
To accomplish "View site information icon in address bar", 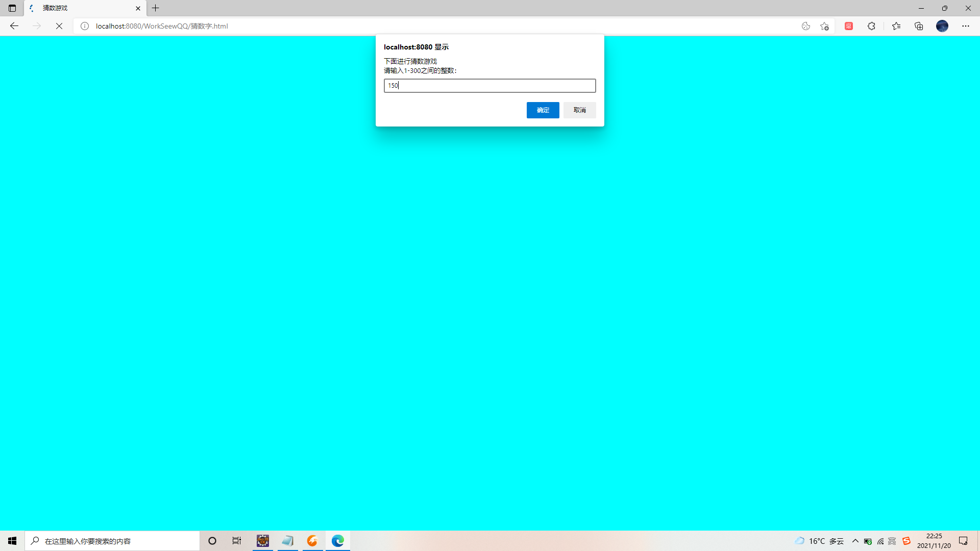I will (x=85, y=26).
